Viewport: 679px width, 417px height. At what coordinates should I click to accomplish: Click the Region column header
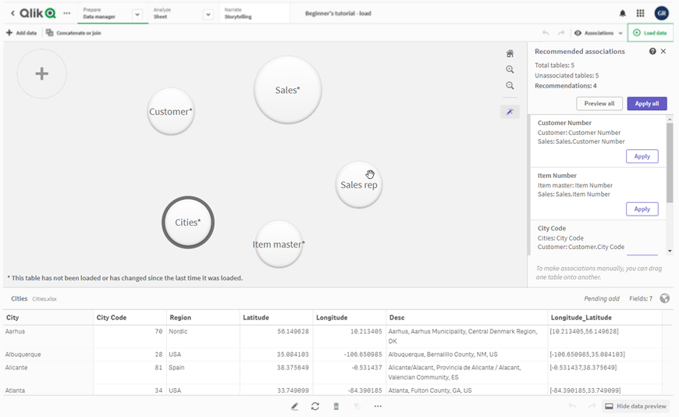pos(203,317)
